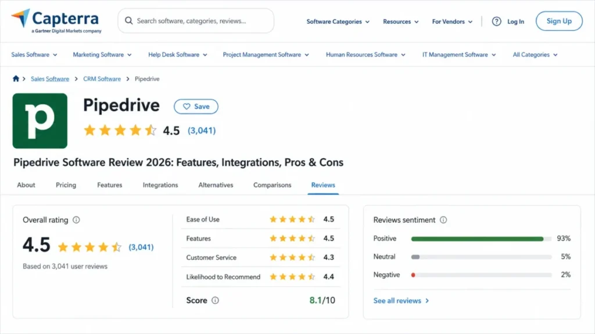Show Overall rating info icon
This screenshot has width=595, height=334.
(x=76, y=220)
